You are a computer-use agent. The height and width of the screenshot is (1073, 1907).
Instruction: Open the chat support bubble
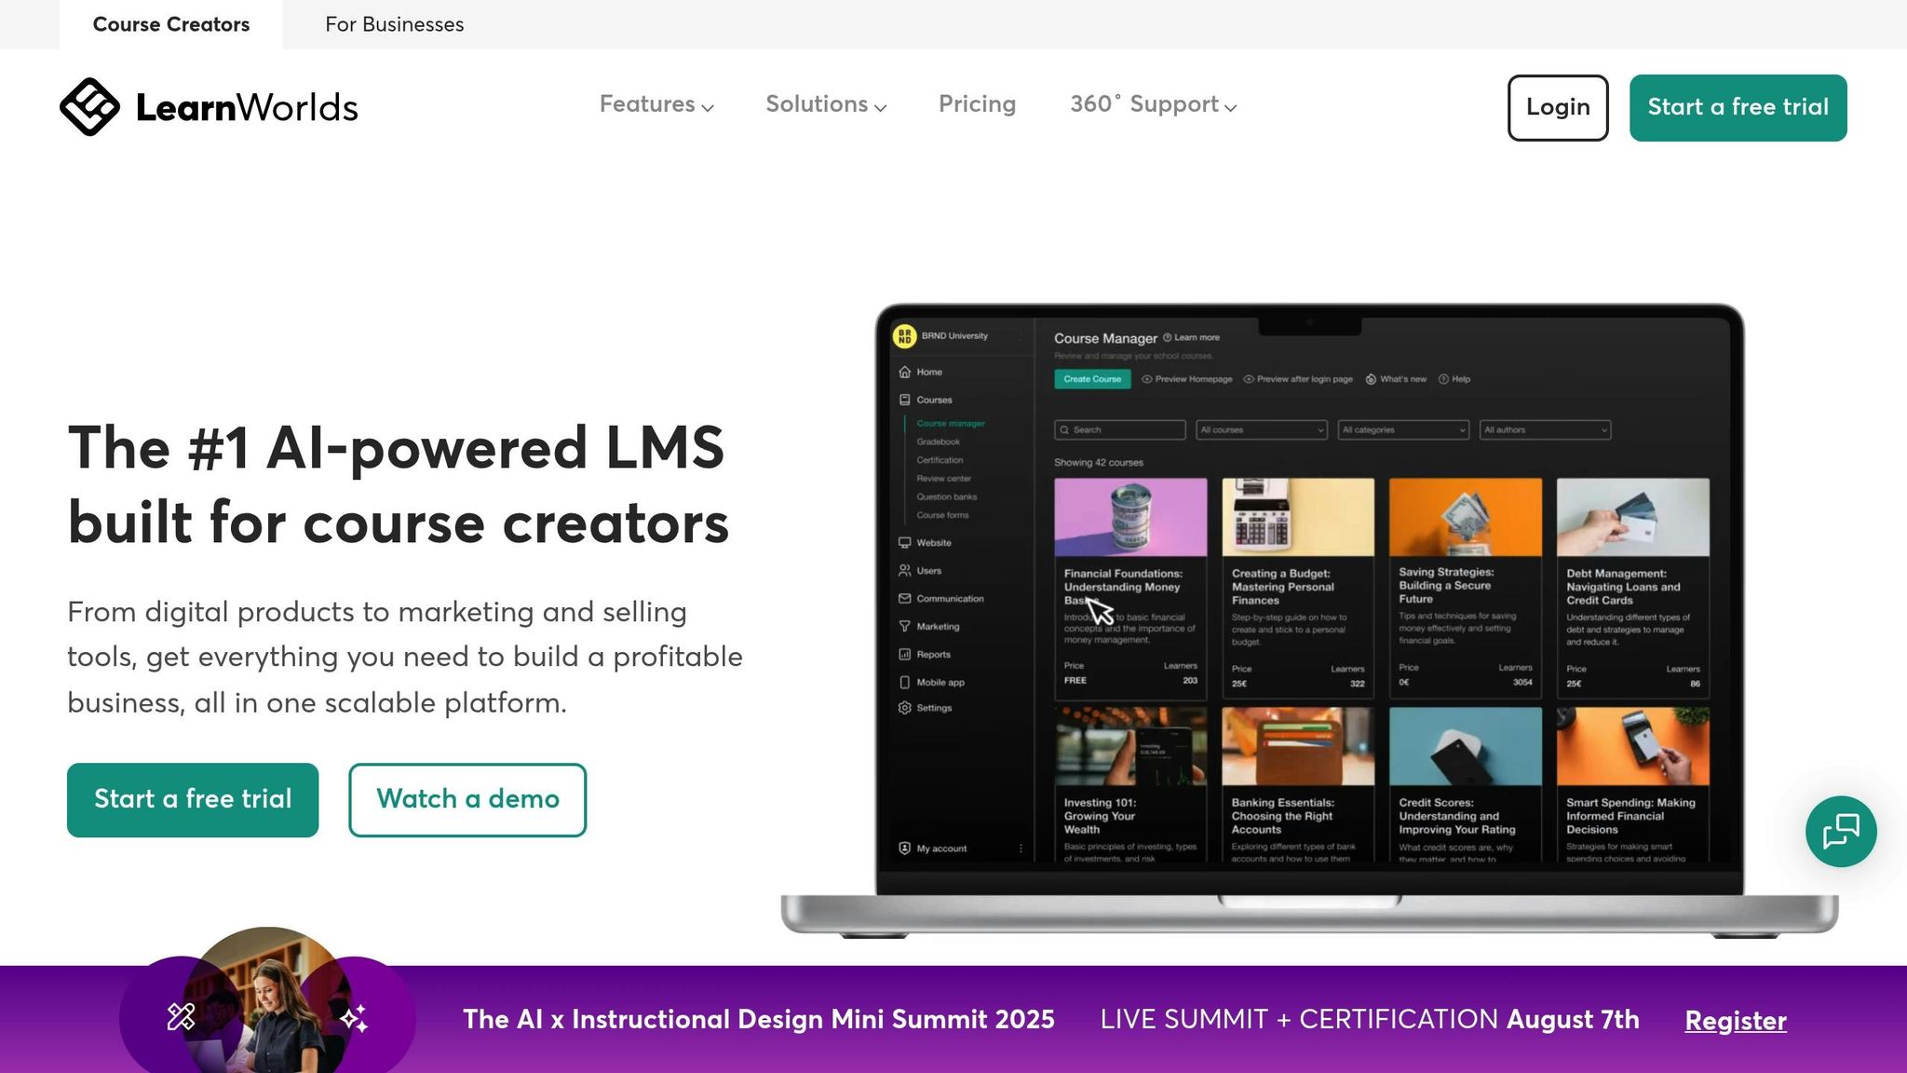(1841, 832)
